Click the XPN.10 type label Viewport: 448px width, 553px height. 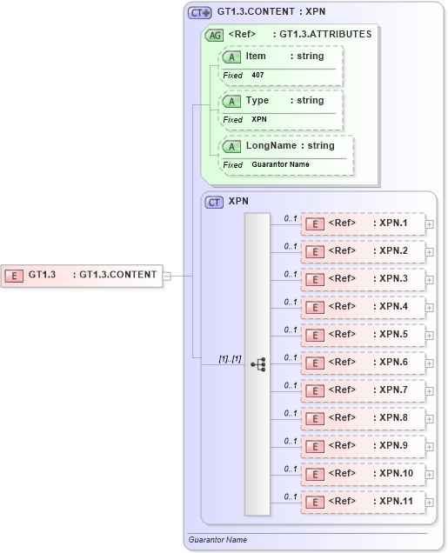click(x=396, y=473)
